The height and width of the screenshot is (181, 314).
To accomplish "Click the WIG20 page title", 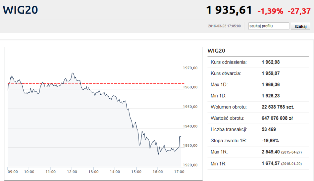I will 20,10.
